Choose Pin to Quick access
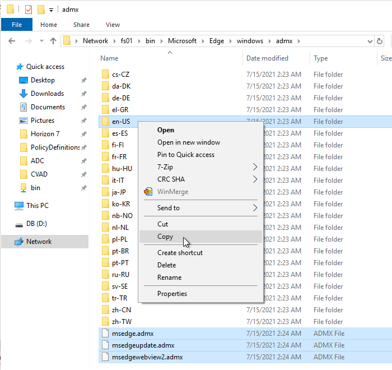 point(186,155)
